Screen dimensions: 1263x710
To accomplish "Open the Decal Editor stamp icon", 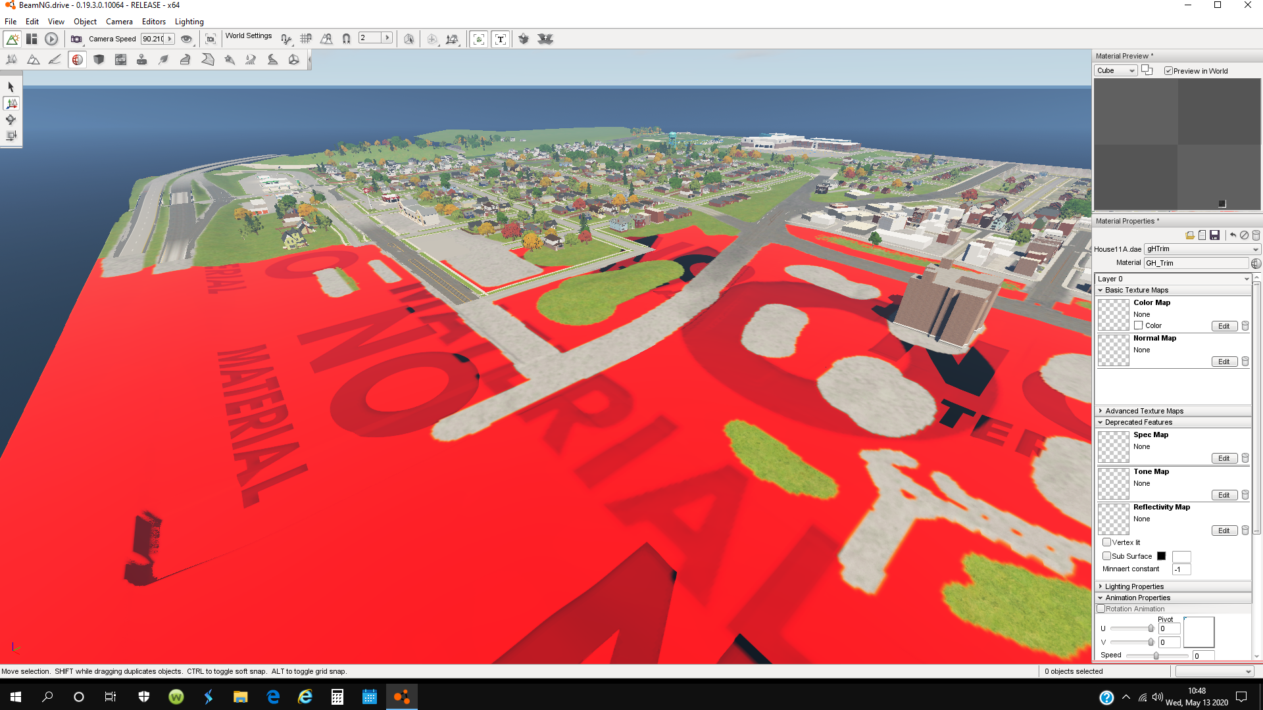I will 141,60.
